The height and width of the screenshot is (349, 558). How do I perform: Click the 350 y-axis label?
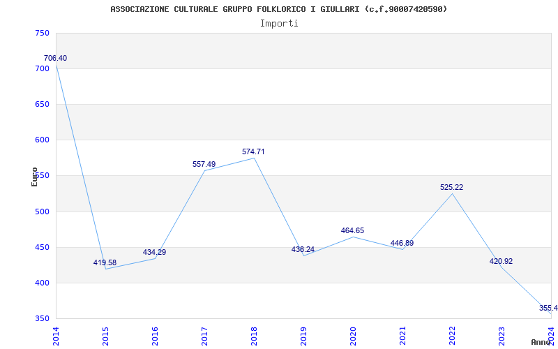click(x=42, y=319)
